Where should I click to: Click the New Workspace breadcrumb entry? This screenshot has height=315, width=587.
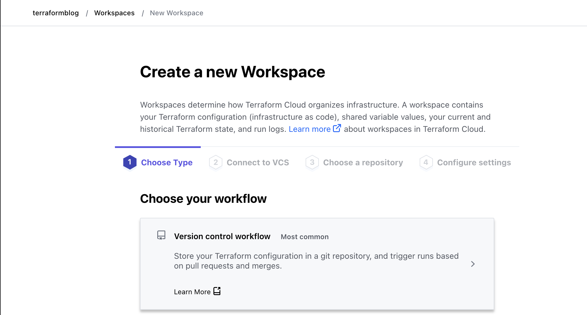[x=176, y=13]
